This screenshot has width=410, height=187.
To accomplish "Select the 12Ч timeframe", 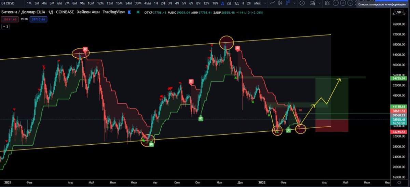I will [x=206, y=3].
